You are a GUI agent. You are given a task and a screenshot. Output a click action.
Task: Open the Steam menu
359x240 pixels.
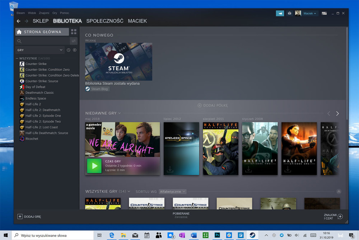pyautogui.click(x=20, y=13)
